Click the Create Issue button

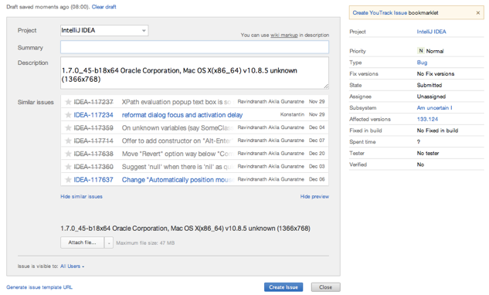click(x=284, y=287)
